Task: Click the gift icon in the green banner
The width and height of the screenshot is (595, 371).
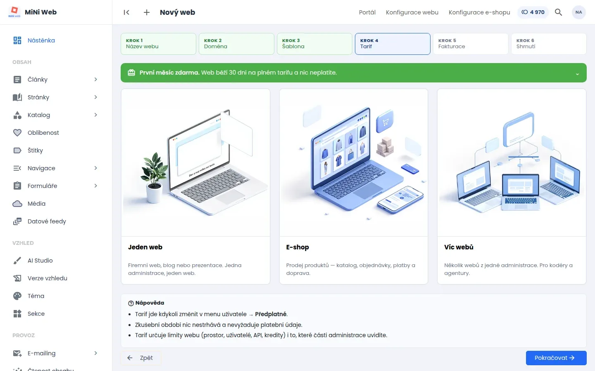Action: (x=131, y=73)
